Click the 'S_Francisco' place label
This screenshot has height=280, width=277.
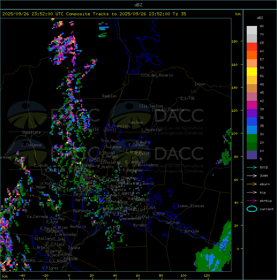(119, 126)
